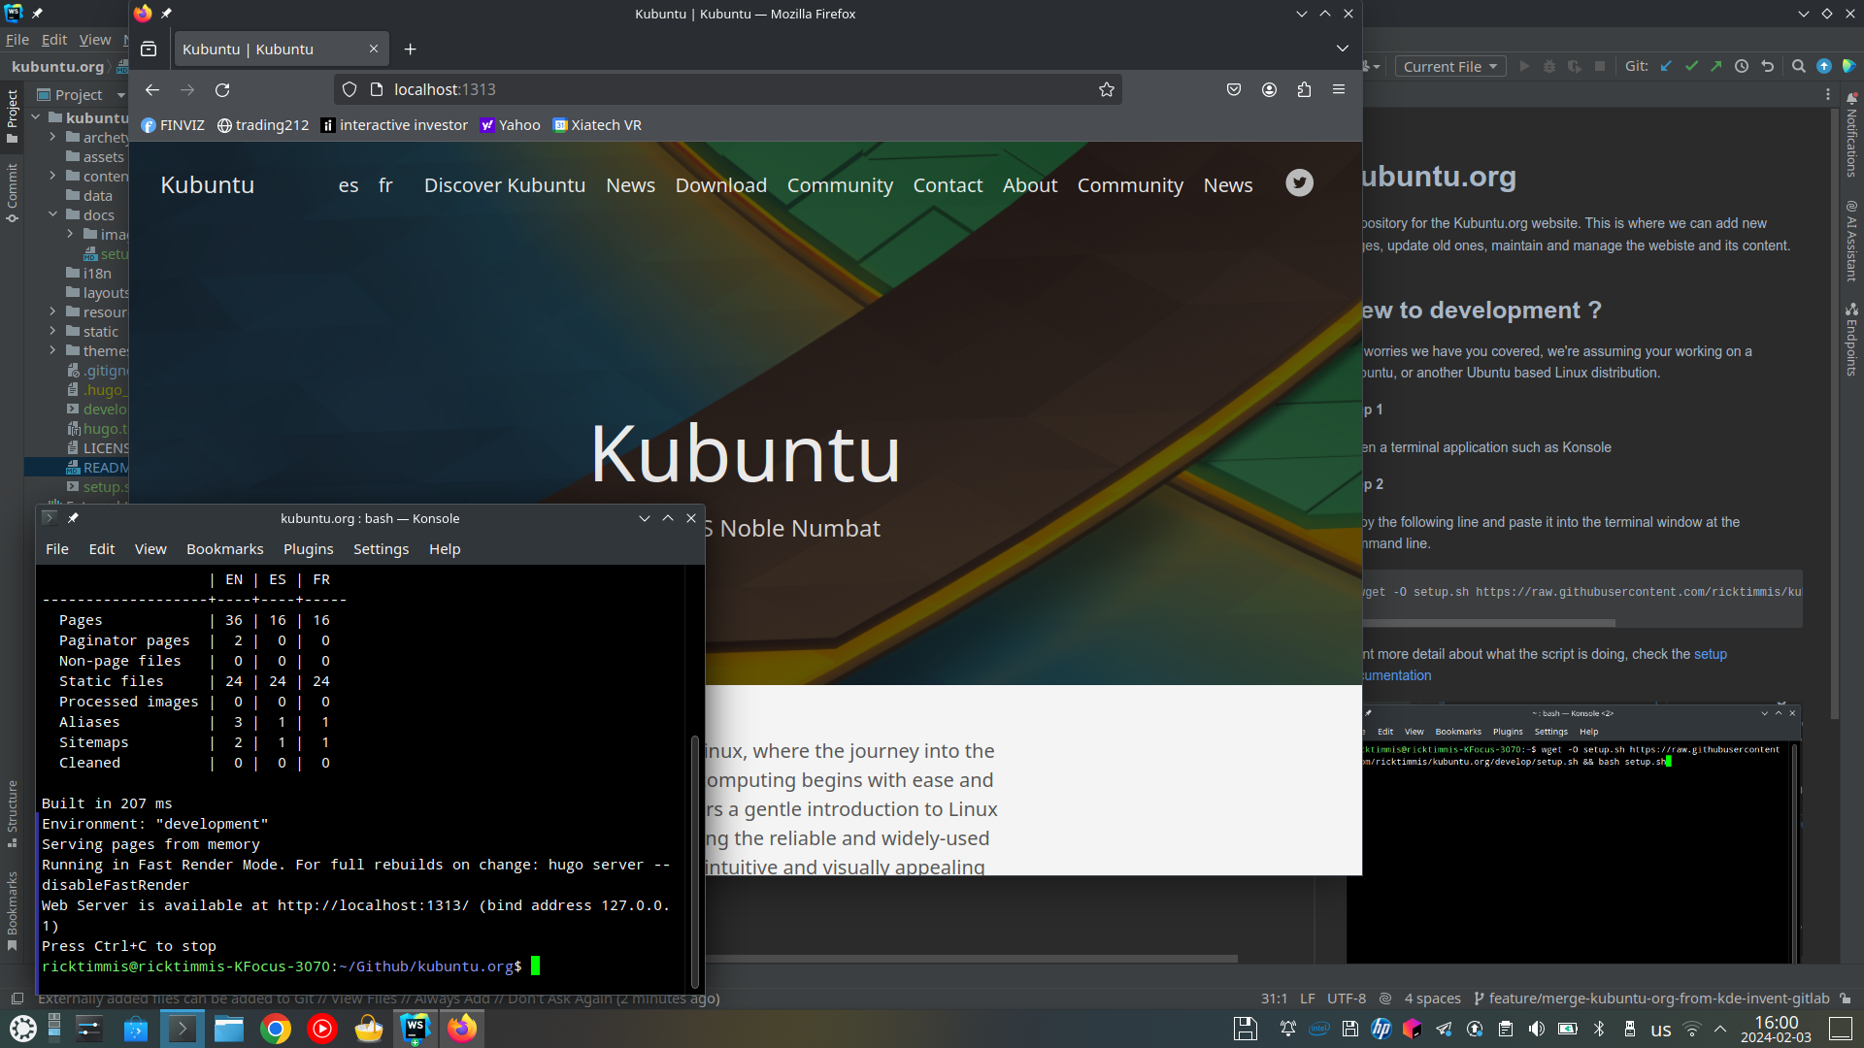Screen dimensions: 1864x1048
Task: Open FINVIZ bookmark in toolbar
Action: (x=173, y=125)
